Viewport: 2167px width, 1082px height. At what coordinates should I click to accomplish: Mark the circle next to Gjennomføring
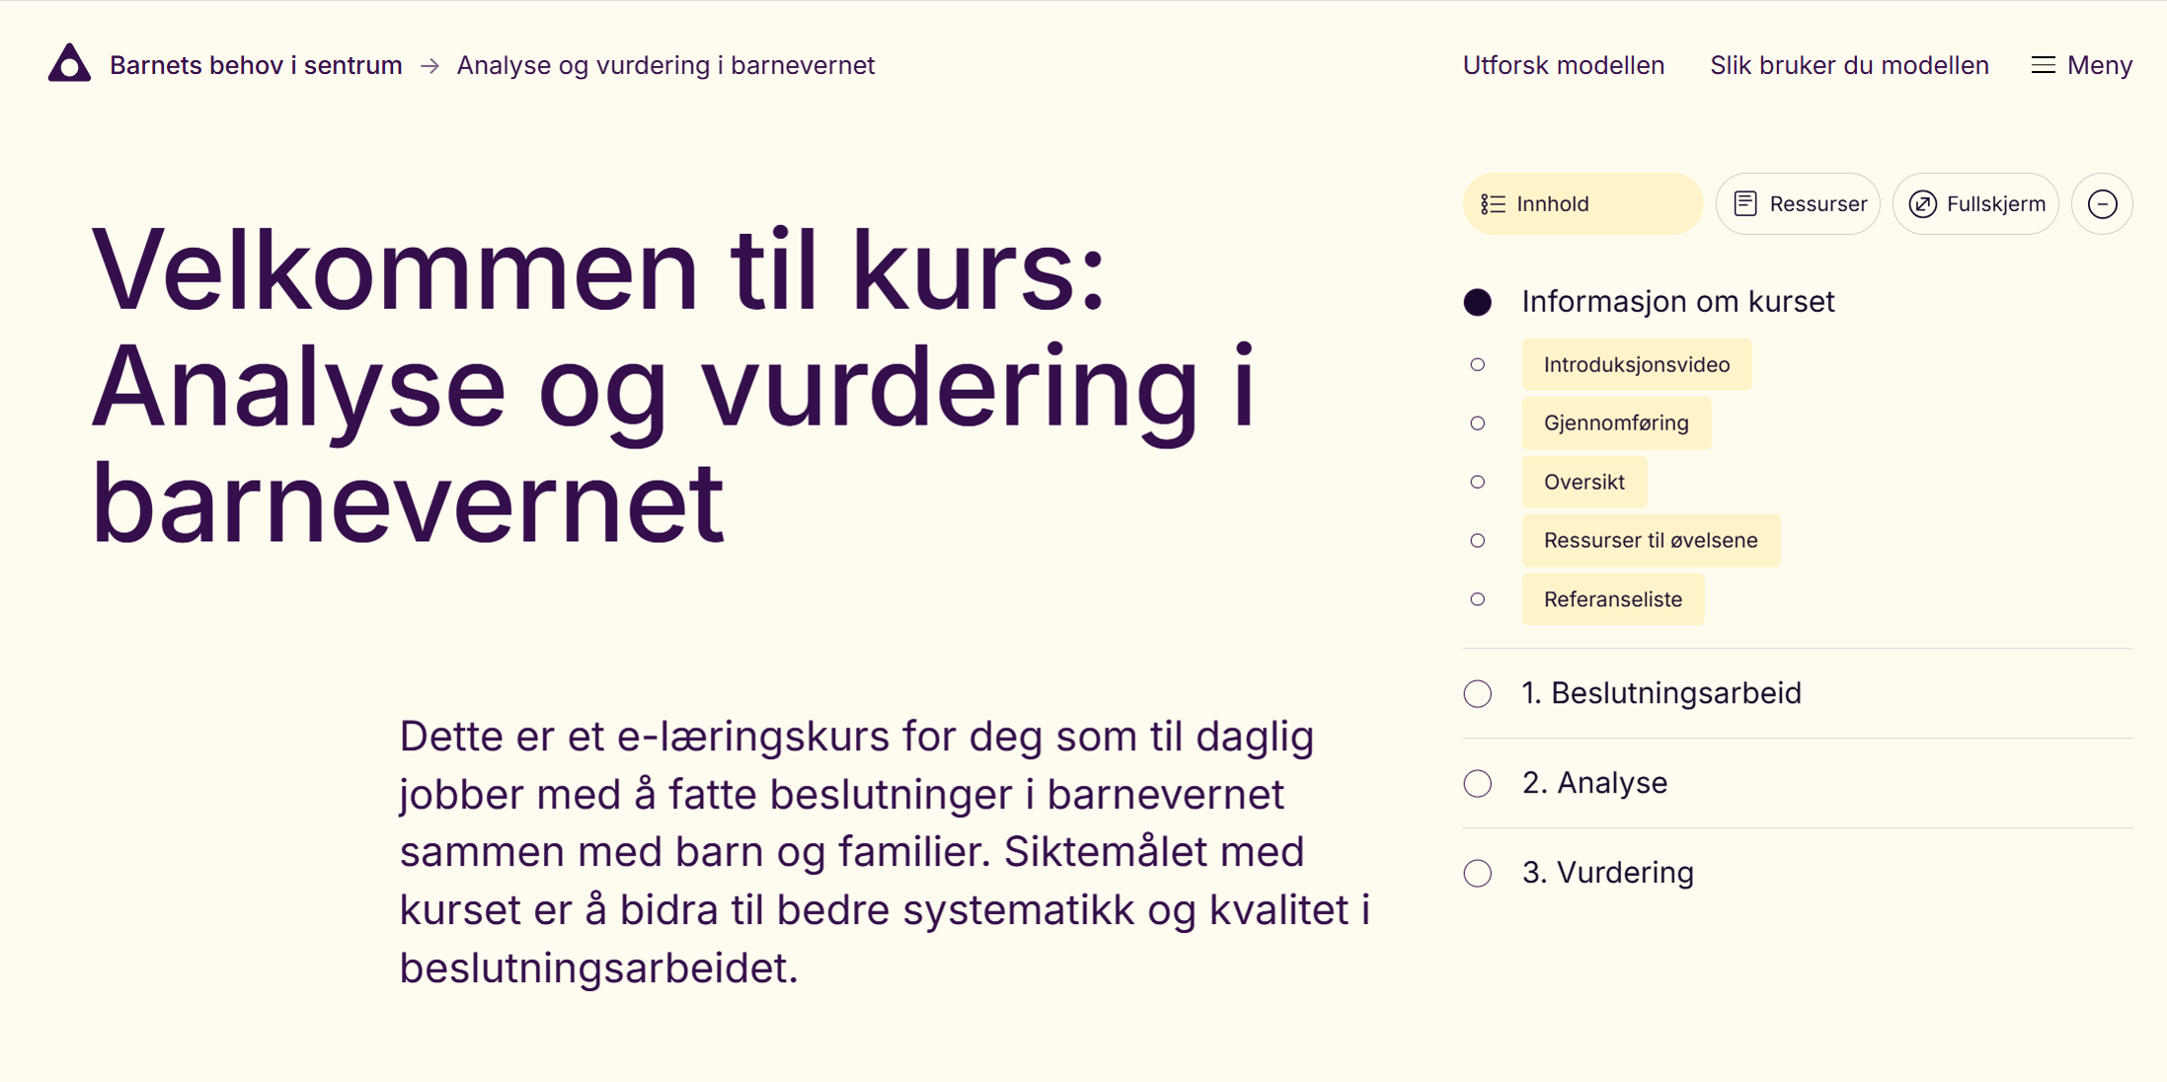pos(1478,423)
